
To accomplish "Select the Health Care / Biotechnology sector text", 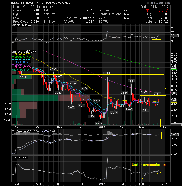I will coord(33,7).
